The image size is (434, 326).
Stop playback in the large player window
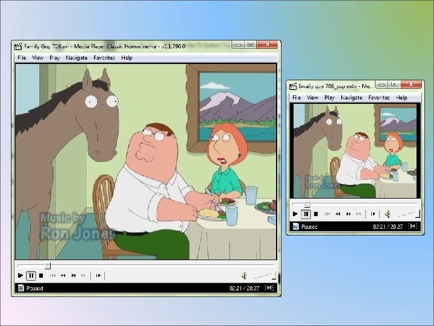(41, 275)
